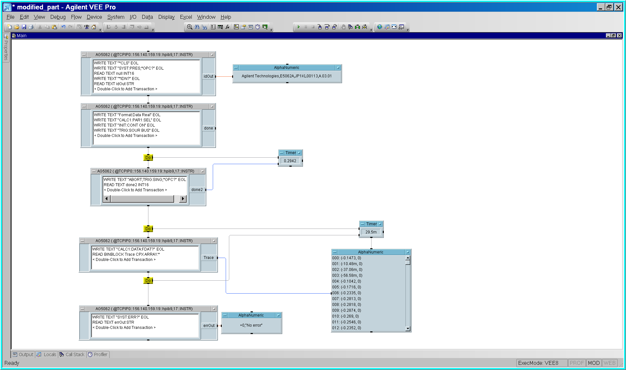Click the globe web icon in toolbar
The height and width of the screenshot is (370, 626).
(x=380, y=27)
